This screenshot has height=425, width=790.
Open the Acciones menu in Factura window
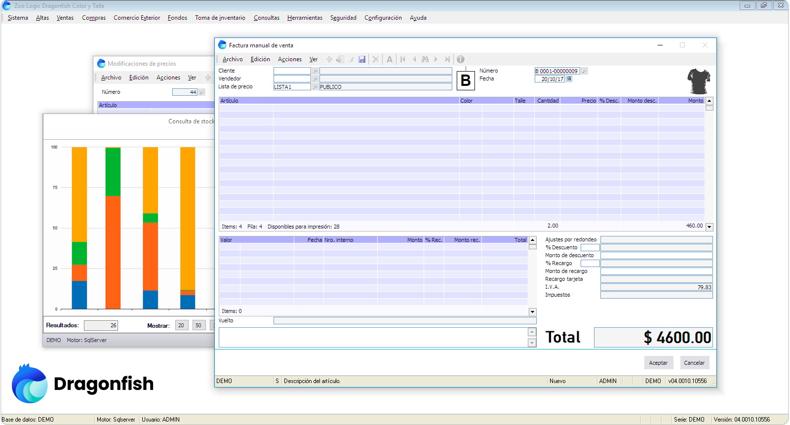tap(290, 59)
